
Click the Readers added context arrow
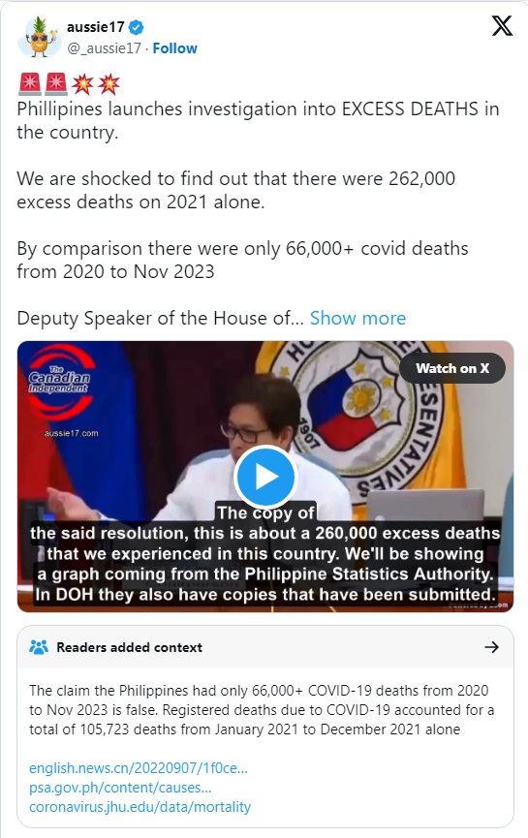[x=491, y=647]
